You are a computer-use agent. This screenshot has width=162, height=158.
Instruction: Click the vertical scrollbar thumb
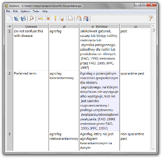tap(153, 30)
